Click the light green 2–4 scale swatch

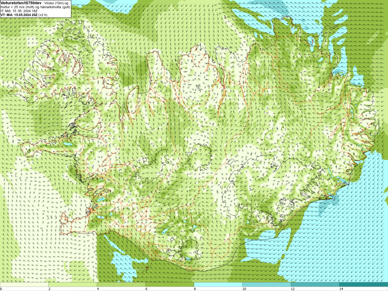pyautogui.click(x=73, y=285)
